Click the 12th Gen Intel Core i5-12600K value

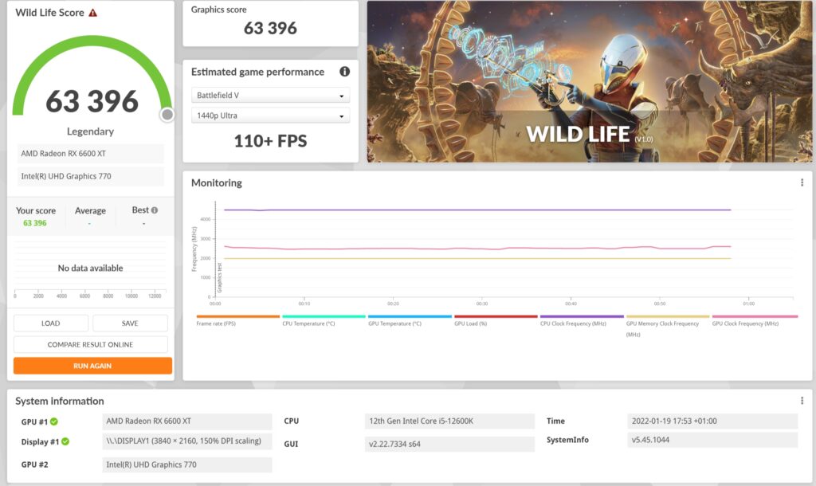click(x=449, y=421)
